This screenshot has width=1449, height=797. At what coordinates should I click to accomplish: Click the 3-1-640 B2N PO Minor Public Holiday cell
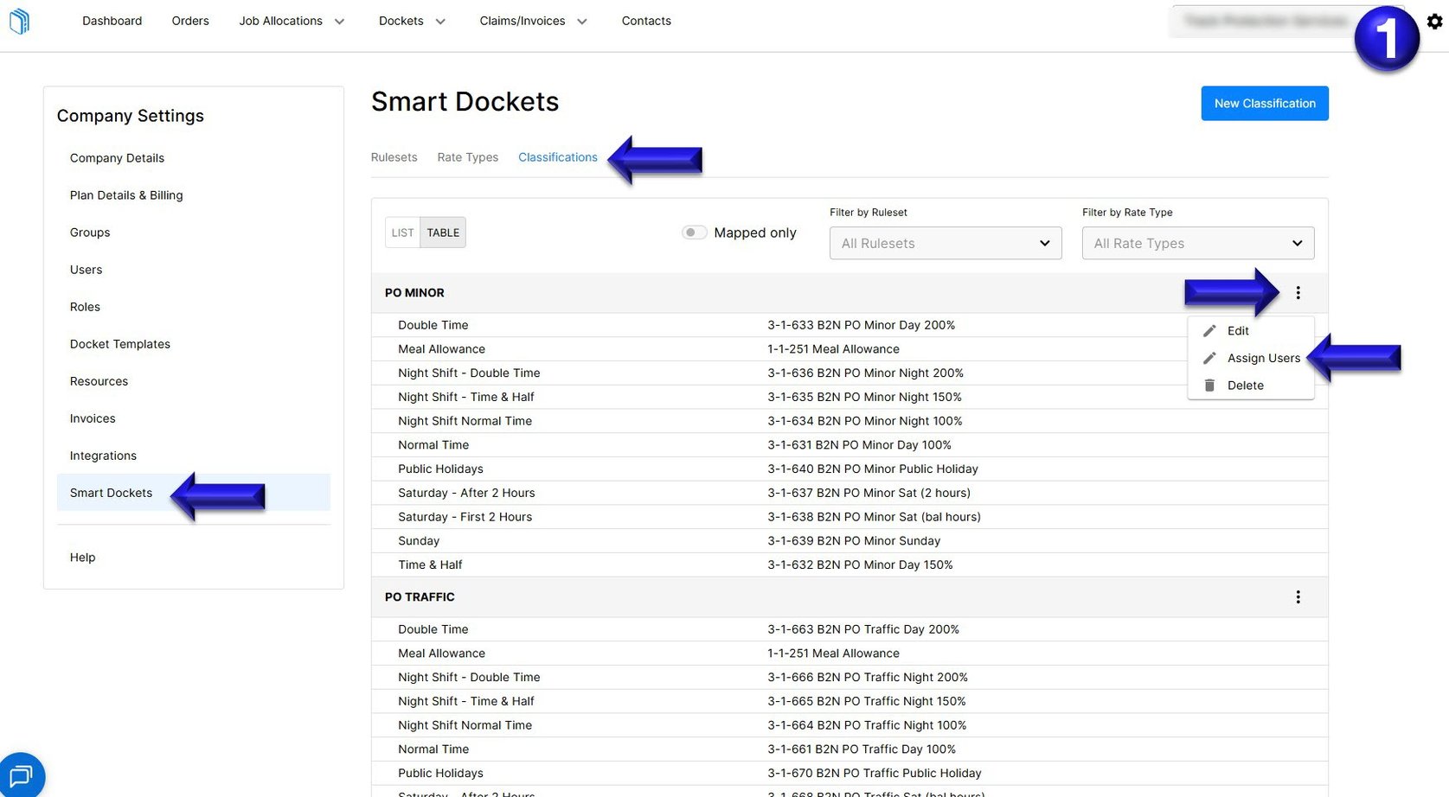(873, 469)
